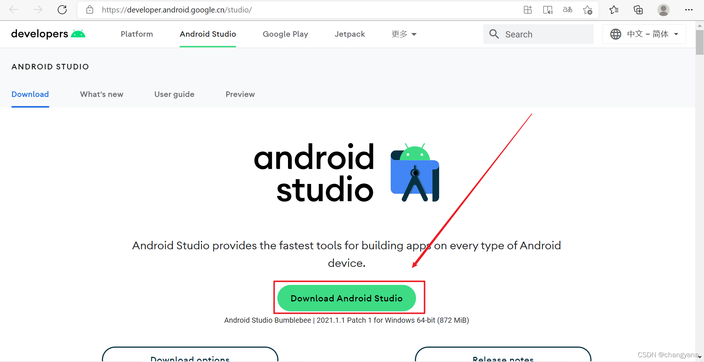The width and height of the screenshot is (704, 362).
Task: Open the Google Play nav item
Action: click(x=285, y=34)
